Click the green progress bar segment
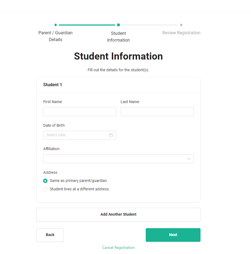The image size is (251, 254). [x=87, y=25]
